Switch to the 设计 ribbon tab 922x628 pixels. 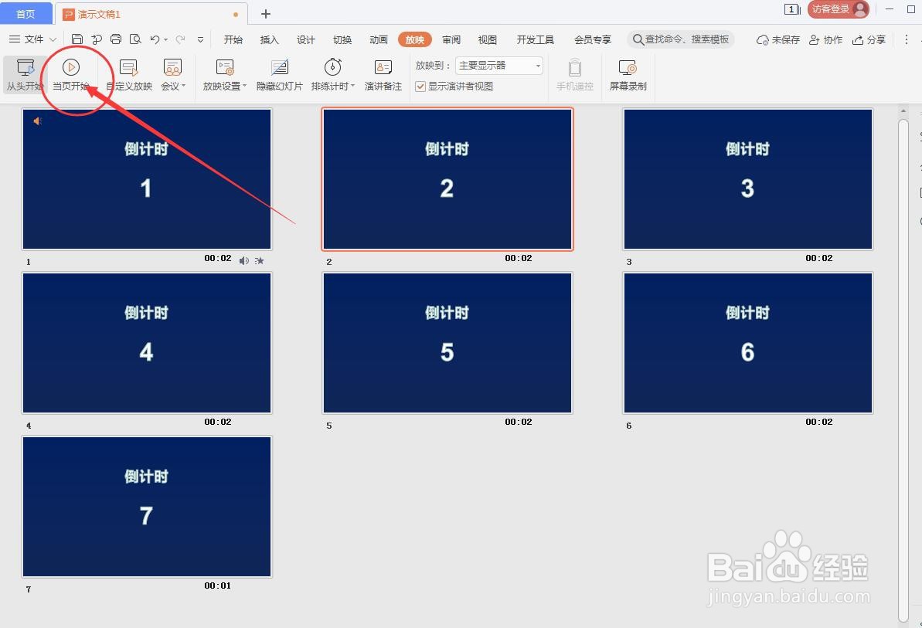(x=306, y=39)
